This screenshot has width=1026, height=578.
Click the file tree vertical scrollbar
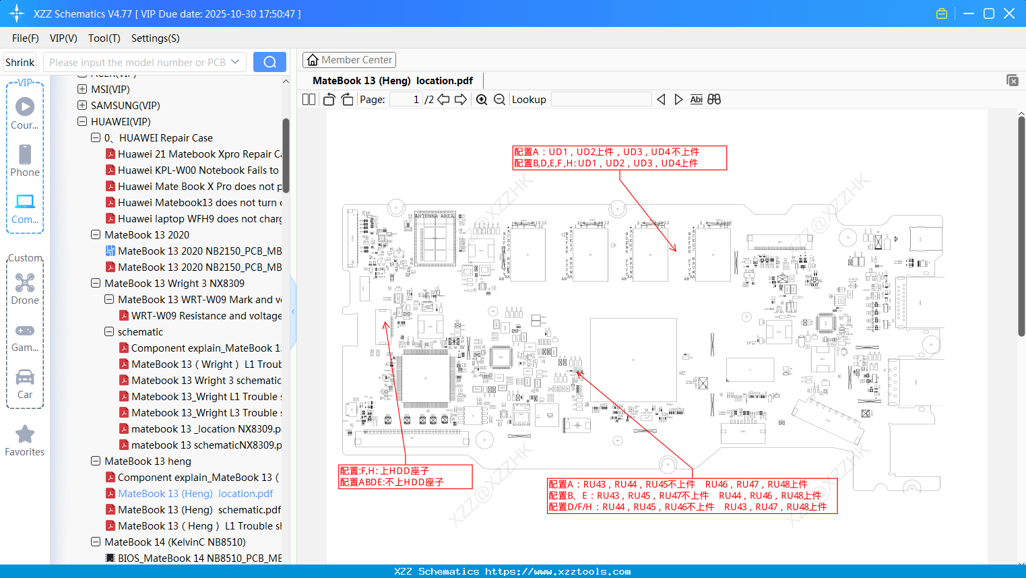pyautogui.click(x=286, y=155)
